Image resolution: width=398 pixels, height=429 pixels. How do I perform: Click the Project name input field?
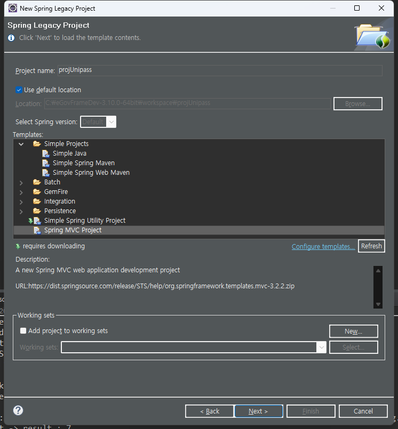(x=220, y=70)
